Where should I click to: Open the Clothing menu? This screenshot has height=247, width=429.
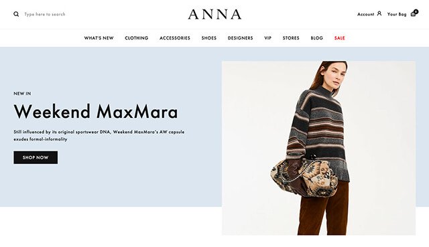tap(137, 38)
